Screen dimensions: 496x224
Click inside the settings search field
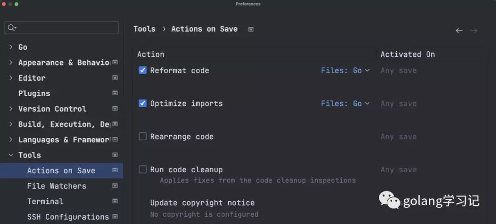click(62, 28)
